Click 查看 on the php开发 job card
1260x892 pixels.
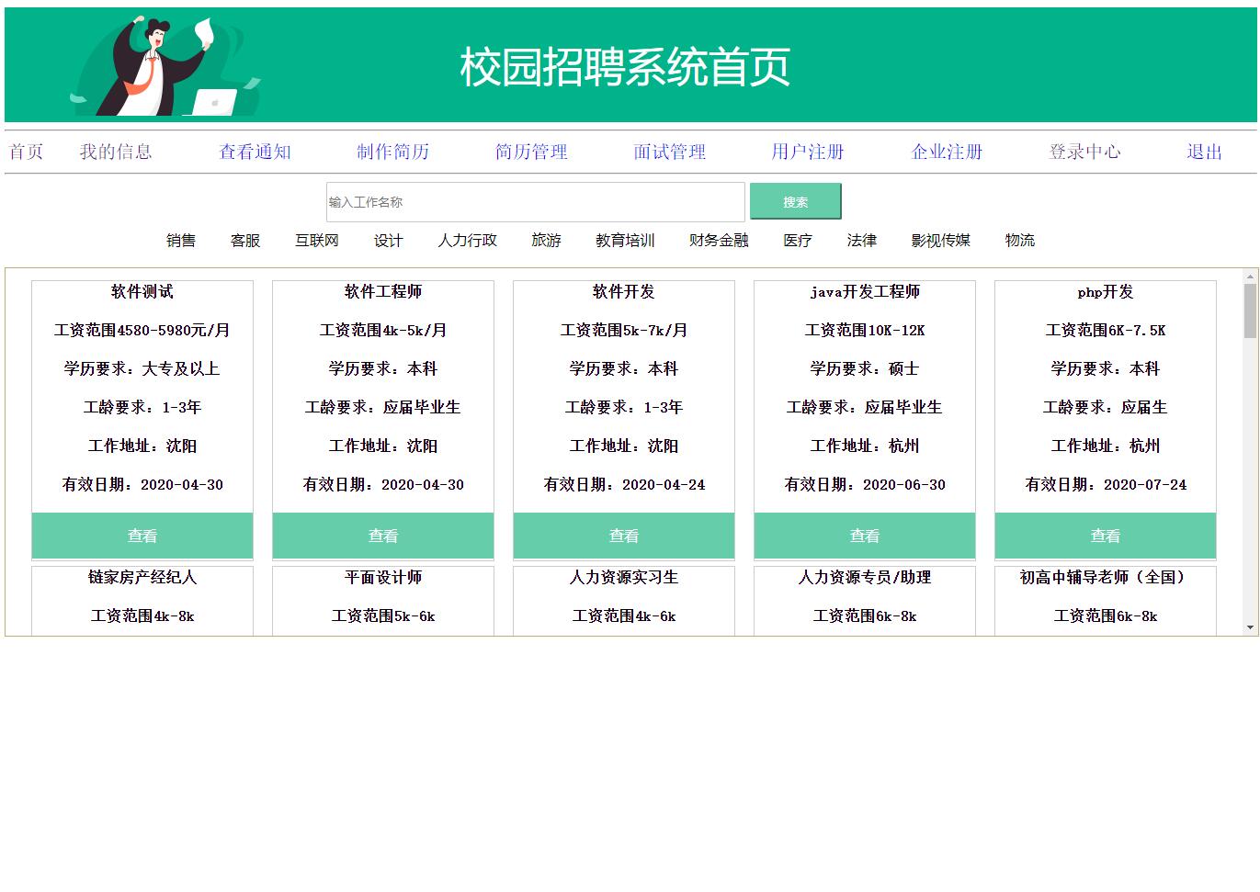tap(1106, 535)
